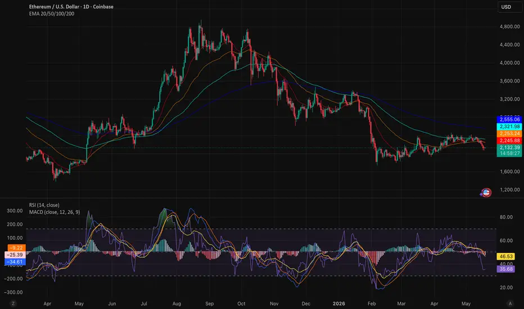Click the −200.00 MACD scale label
Image resolution: width=524 pixels, height=309 pixels.
13,279
